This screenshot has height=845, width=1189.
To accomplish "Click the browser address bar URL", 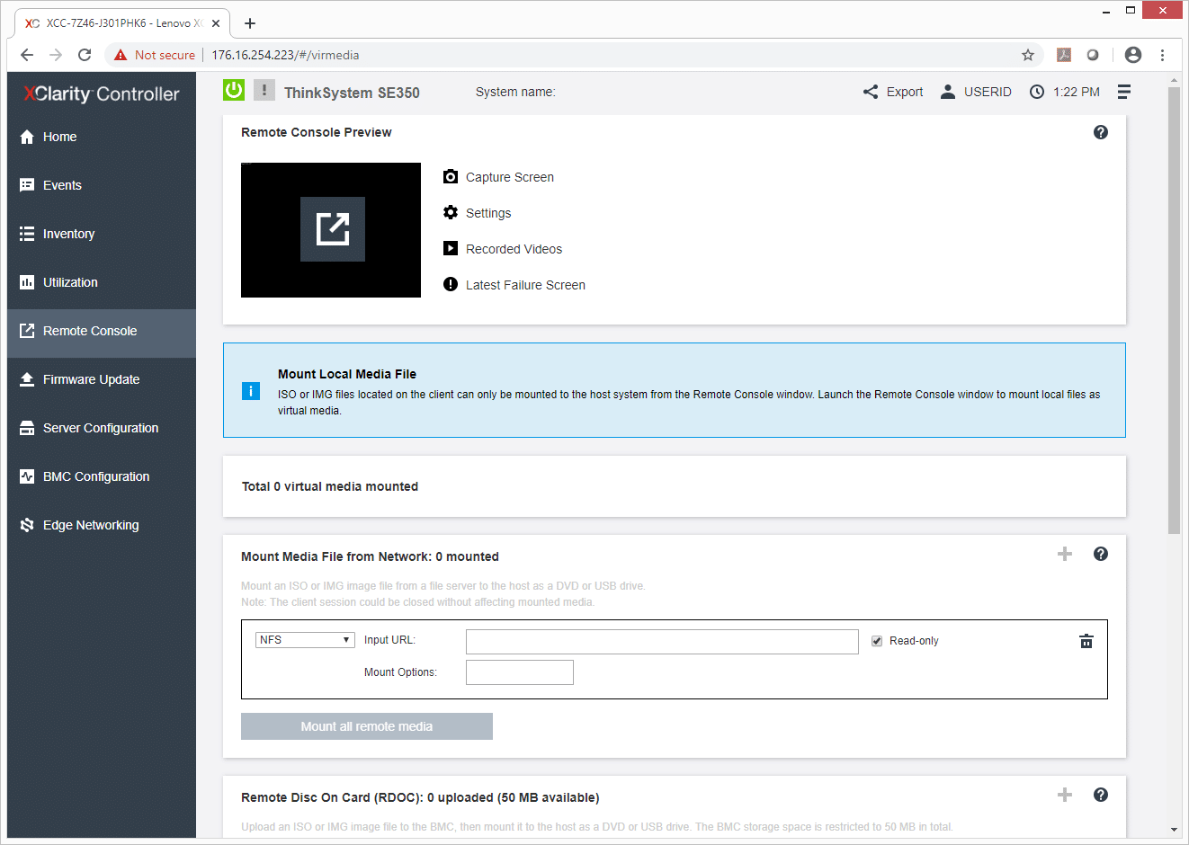I will pyautogui.click(x=285, y=55).
